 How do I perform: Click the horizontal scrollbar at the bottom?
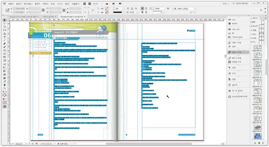148,144
